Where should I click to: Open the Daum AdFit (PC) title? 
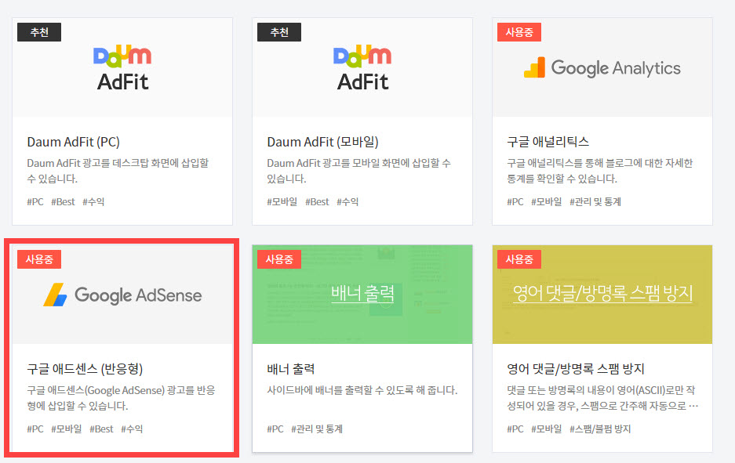click(x=74, y=142)
